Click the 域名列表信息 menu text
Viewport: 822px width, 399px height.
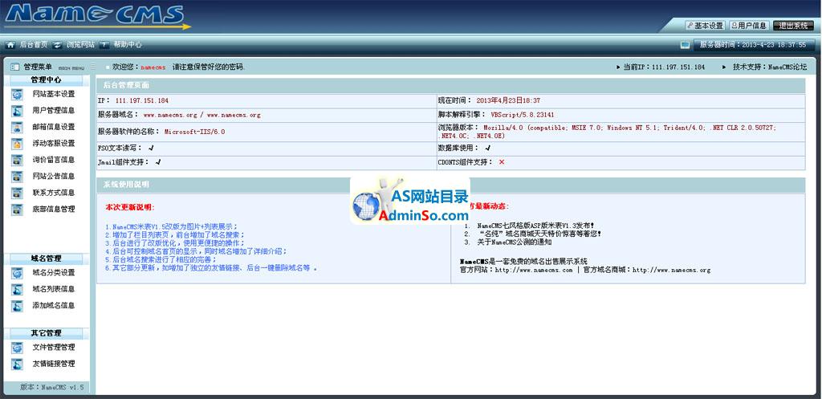[x=54, y=290]
